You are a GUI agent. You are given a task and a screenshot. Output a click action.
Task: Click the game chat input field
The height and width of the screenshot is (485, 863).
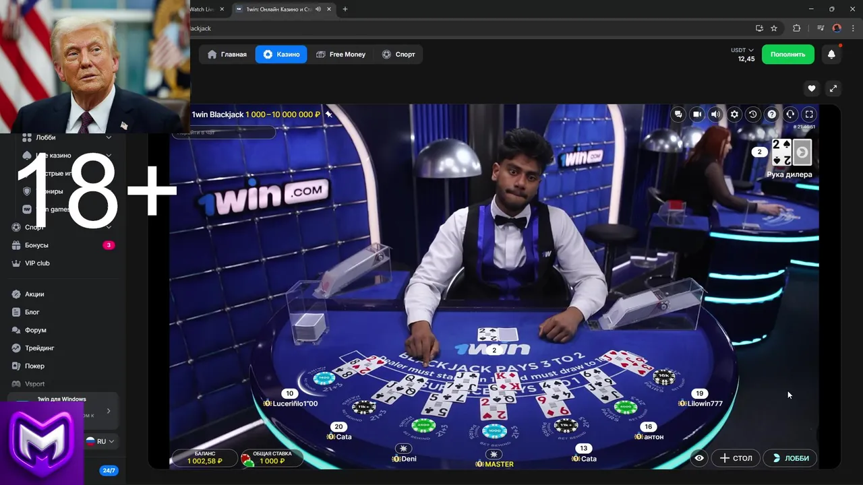coord(223,133)
